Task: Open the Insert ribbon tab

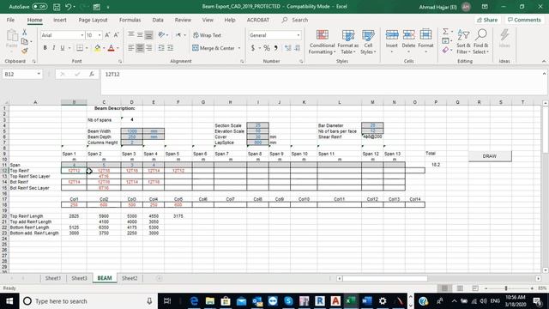Action: click(60, 20)
